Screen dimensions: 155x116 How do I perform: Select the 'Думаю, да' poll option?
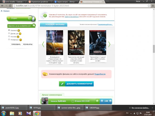[x=9, y=33]
